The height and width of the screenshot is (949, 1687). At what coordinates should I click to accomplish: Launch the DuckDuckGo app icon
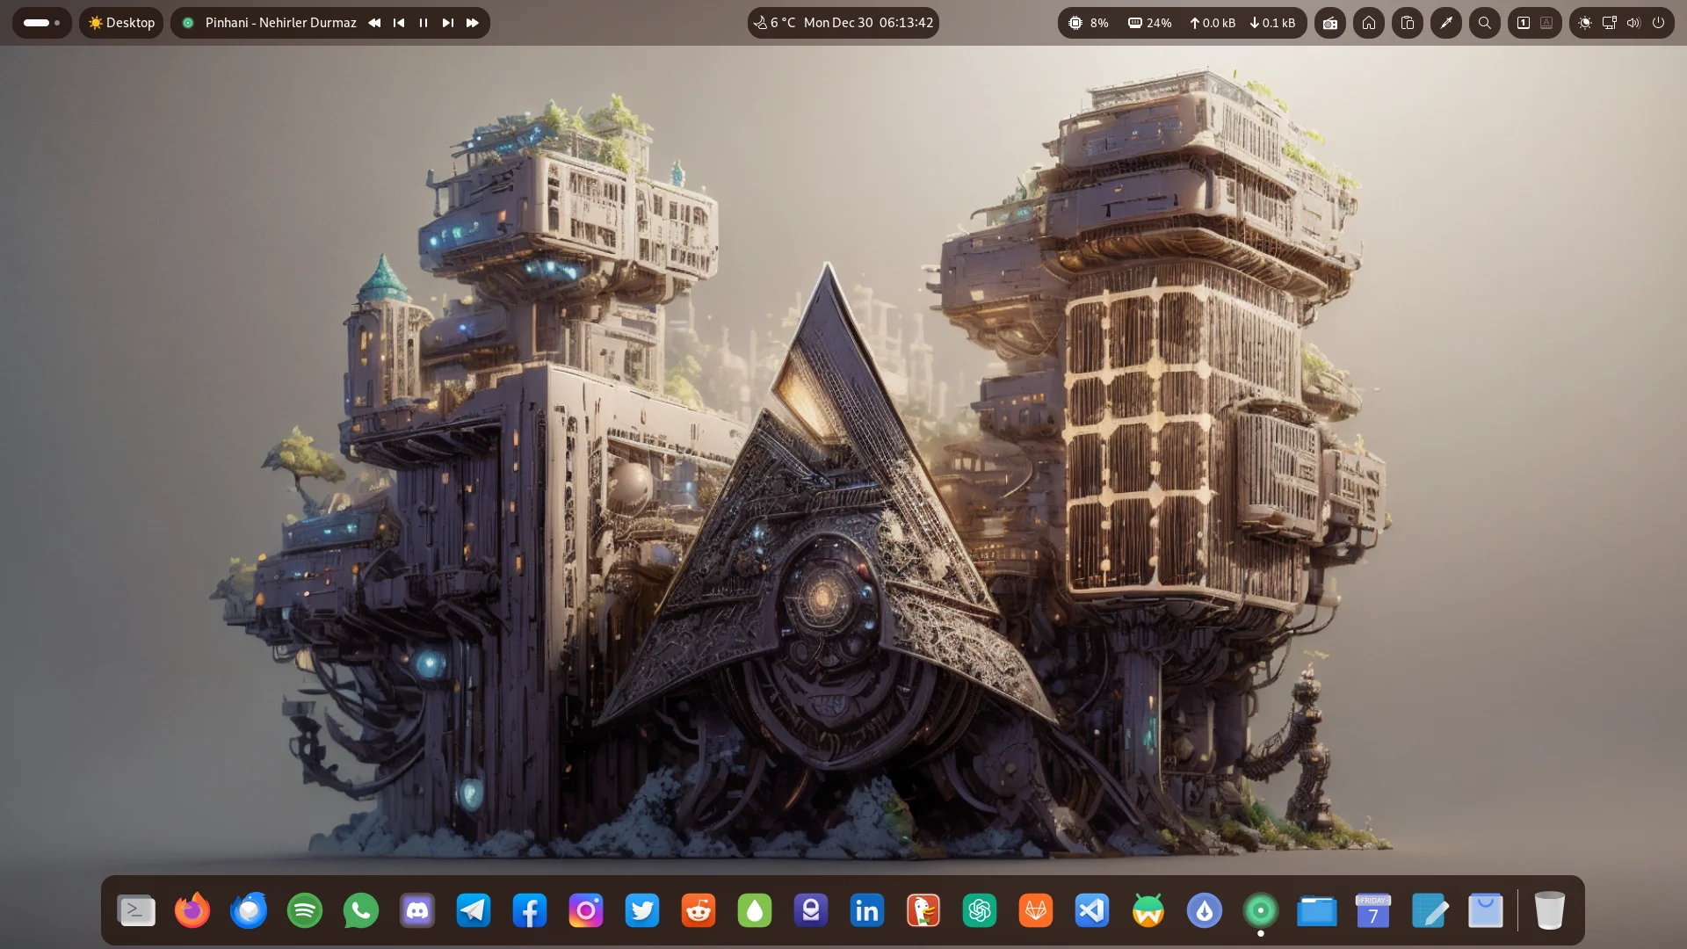point(923,910)
